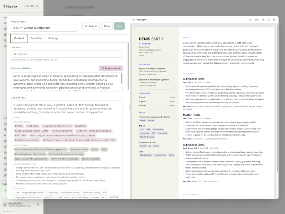Screen dimensions: 285x214
Task: Click the Python required skill chip
Action: coord(19,126)
